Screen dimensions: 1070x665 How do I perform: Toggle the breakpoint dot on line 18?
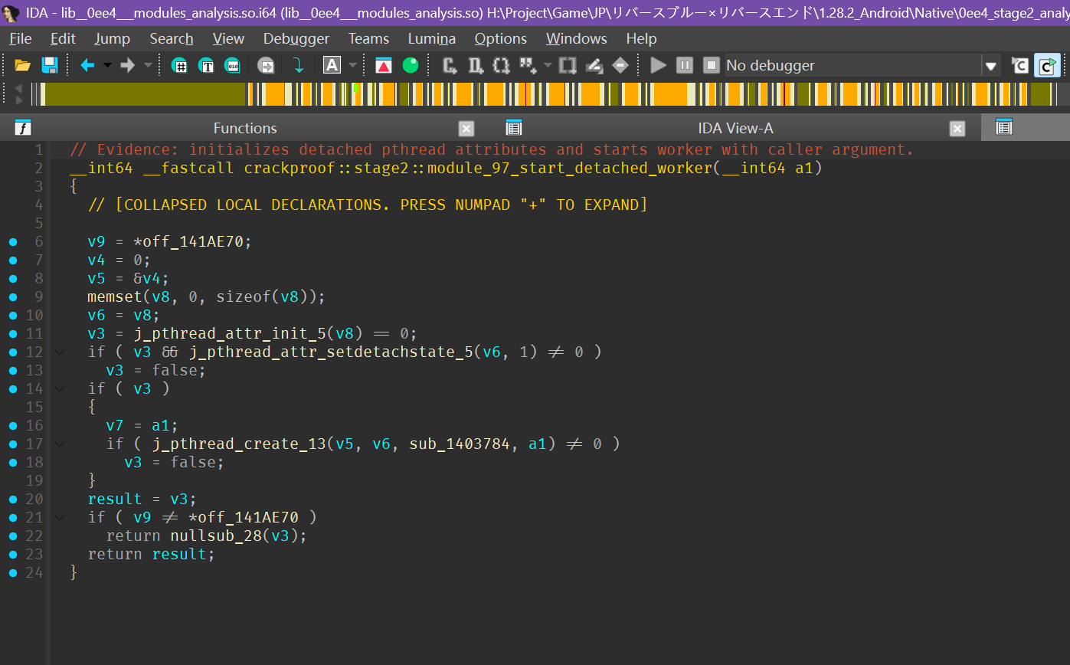13,462
